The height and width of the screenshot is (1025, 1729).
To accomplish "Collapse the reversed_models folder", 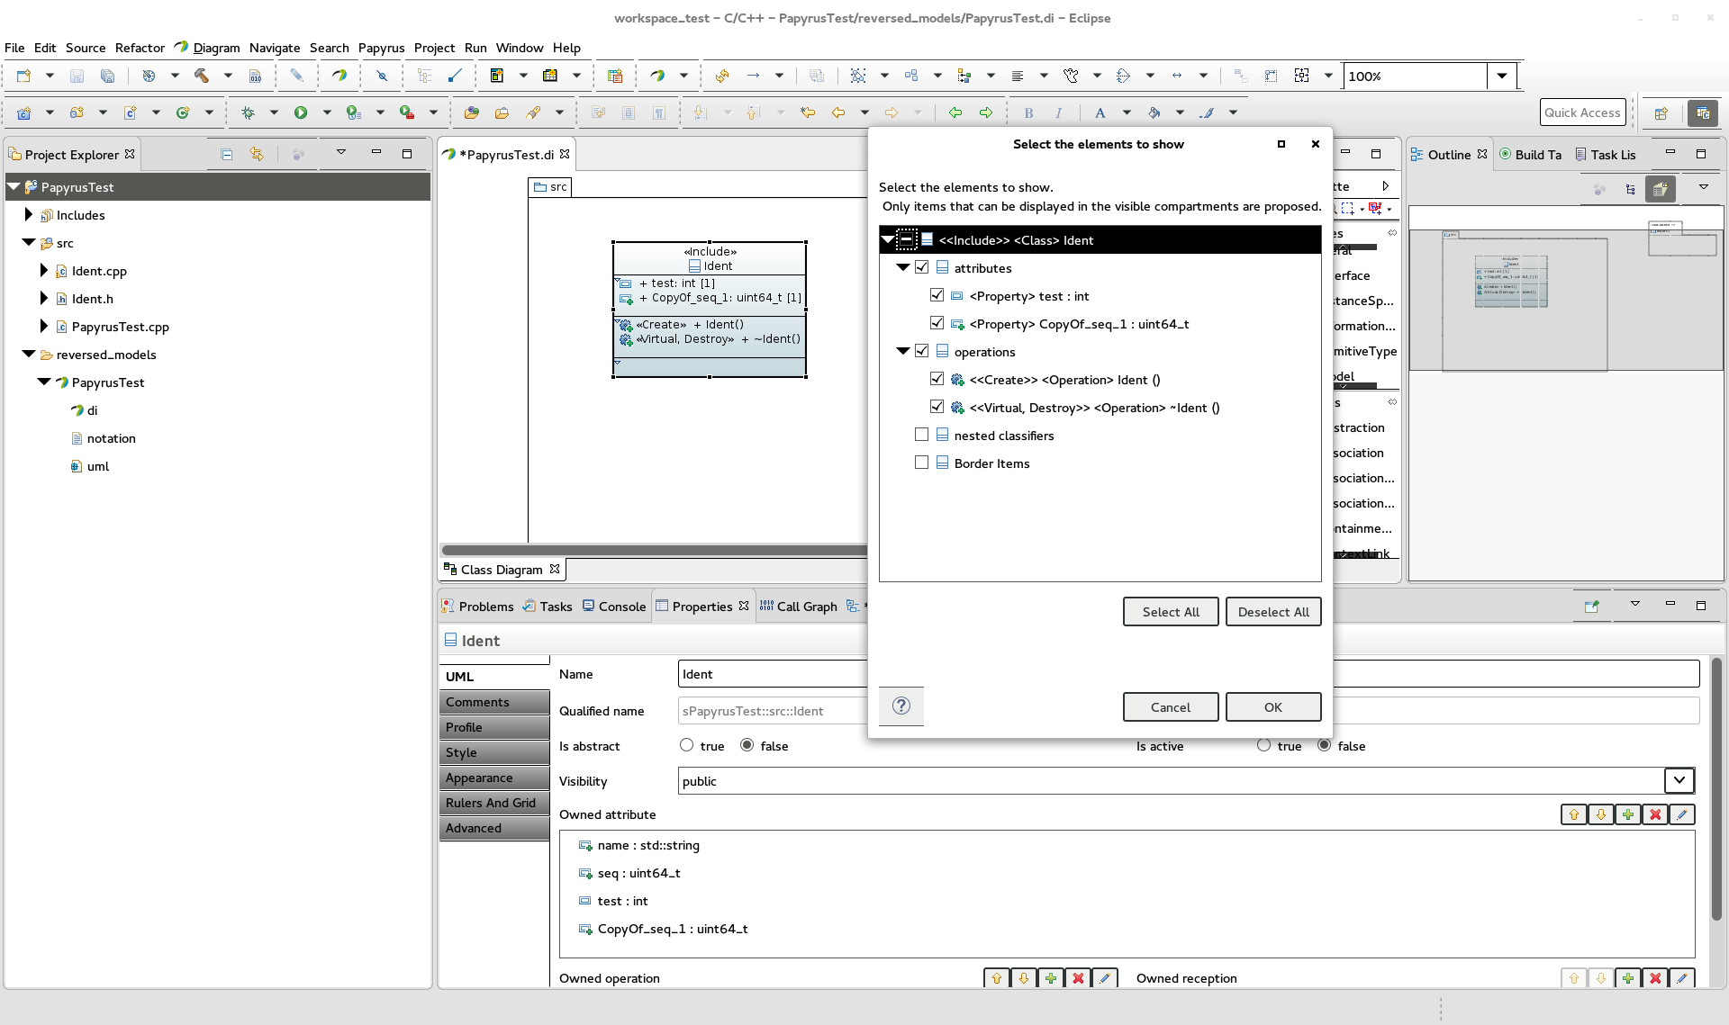I will coord(28,354).
